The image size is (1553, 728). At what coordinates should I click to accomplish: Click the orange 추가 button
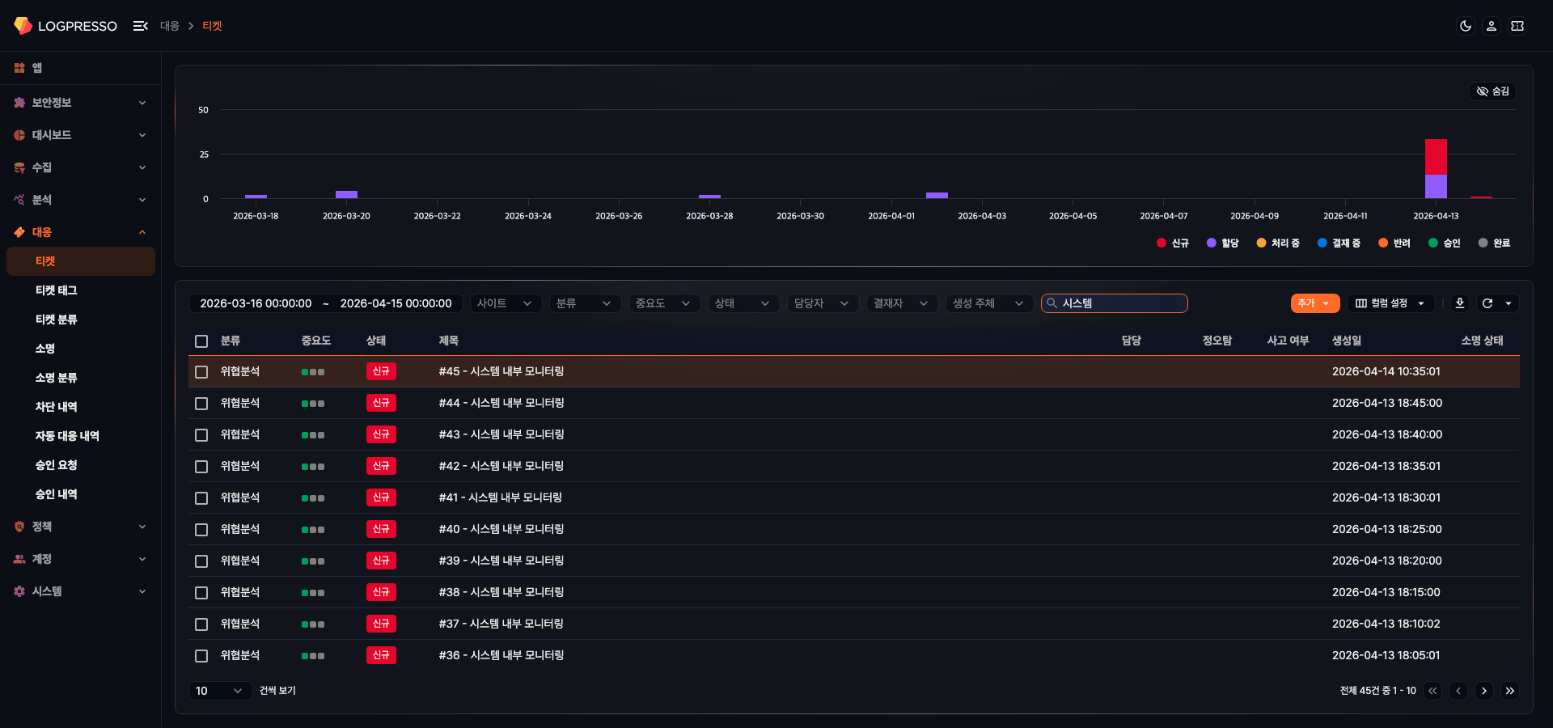point(1314,303)
